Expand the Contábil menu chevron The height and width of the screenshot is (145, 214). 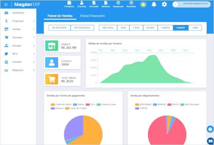(34, 62)
